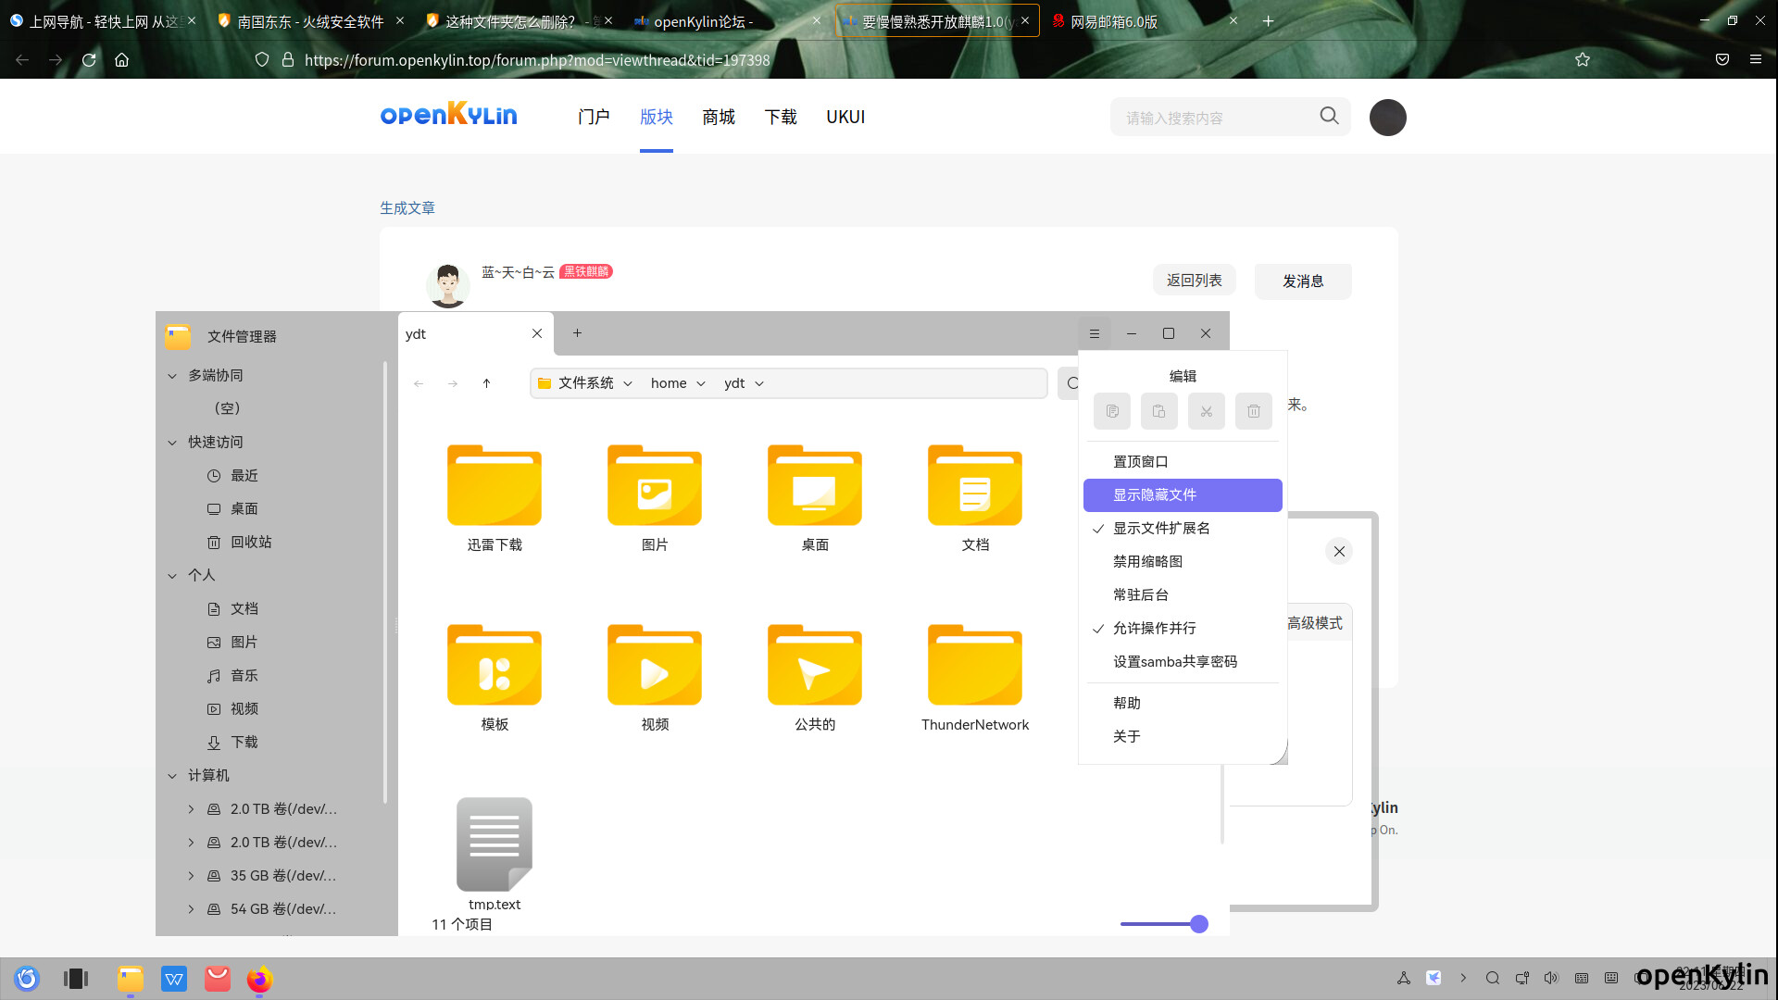Switch to the 网易邮箱6.0版 browser tab

[1114, 21]
